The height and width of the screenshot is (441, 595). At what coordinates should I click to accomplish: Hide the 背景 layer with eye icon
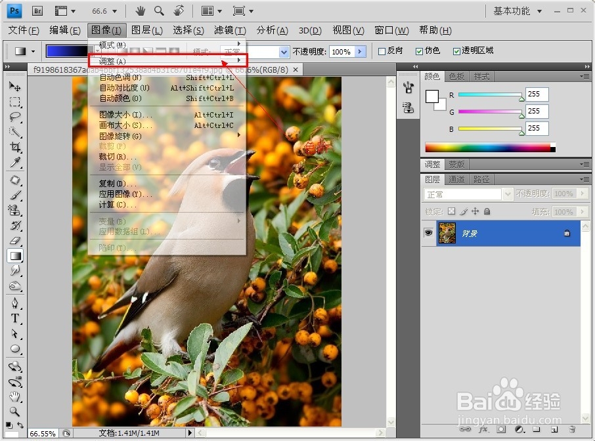428,233
